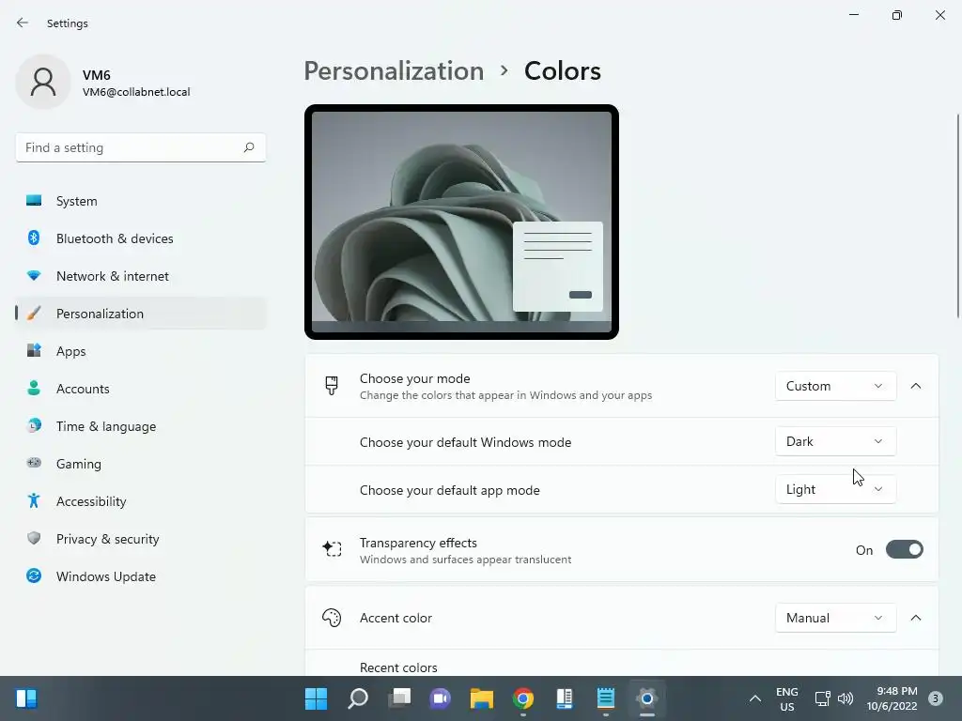962x721 pixels.
Task: Open the Choose your mode Custom dropdown
Action: point(835,386)
